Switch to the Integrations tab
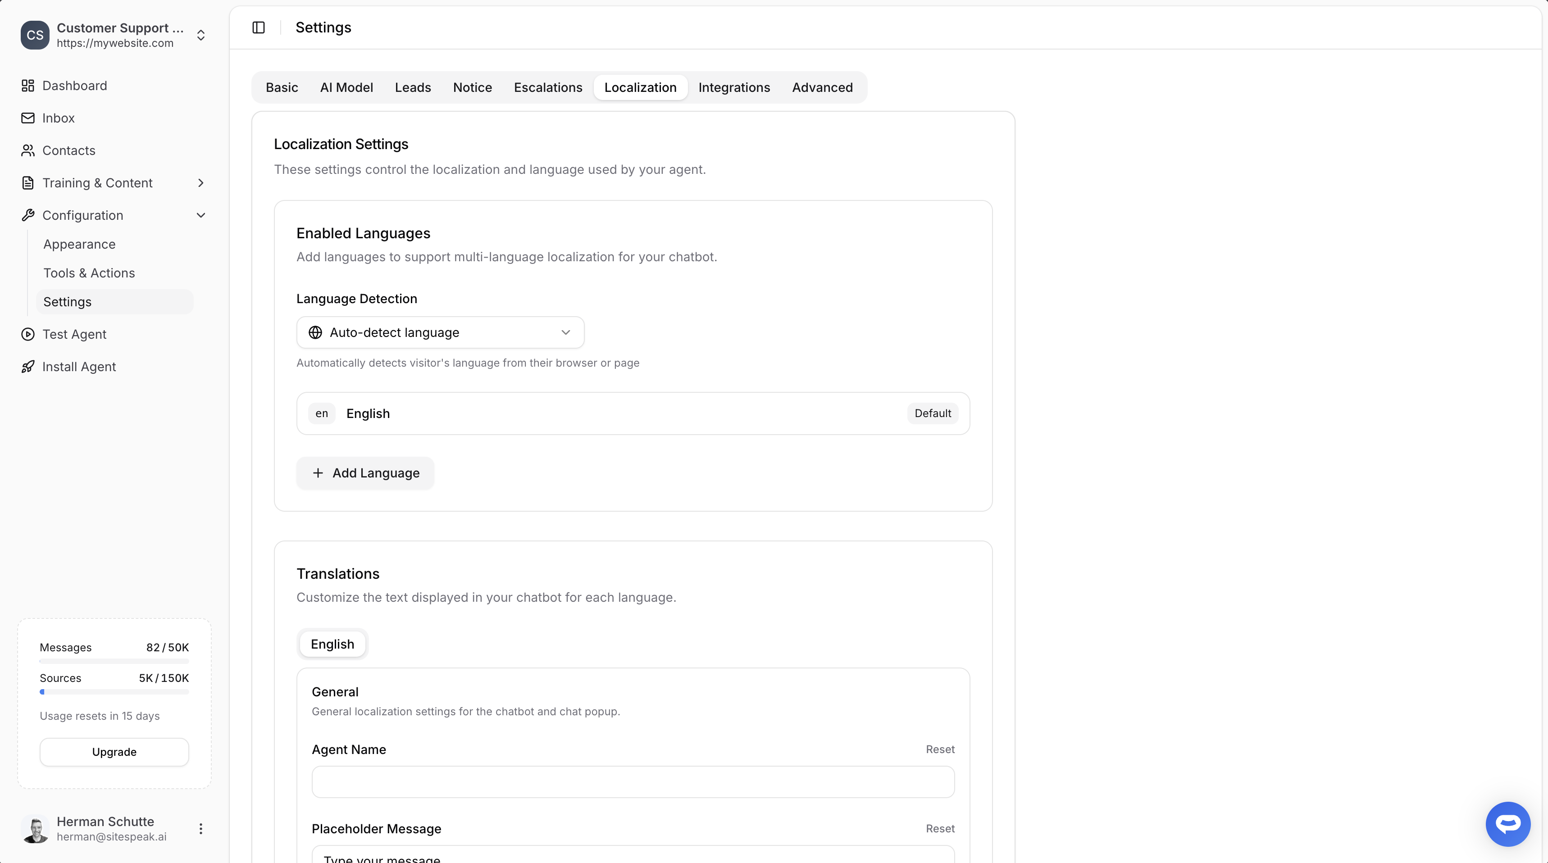This screenshot has width=1548, height=863. 734,87
